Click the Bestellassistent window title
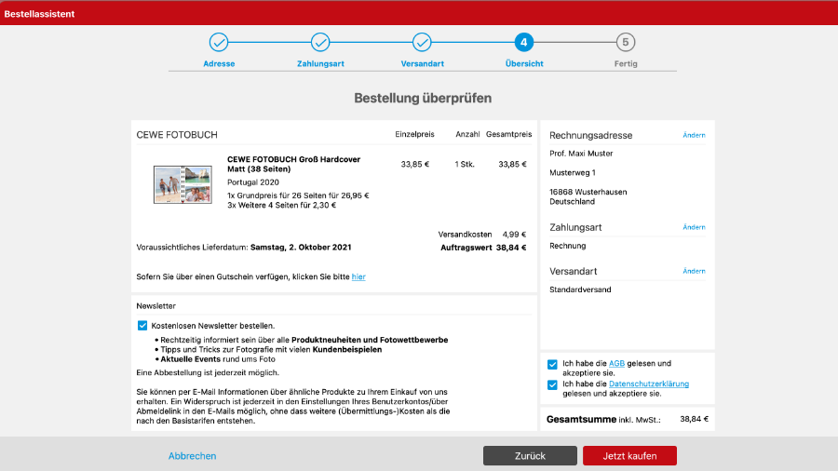Image resolution: width=838 pixels, height=471 pixels. click(x=39, y=14)
